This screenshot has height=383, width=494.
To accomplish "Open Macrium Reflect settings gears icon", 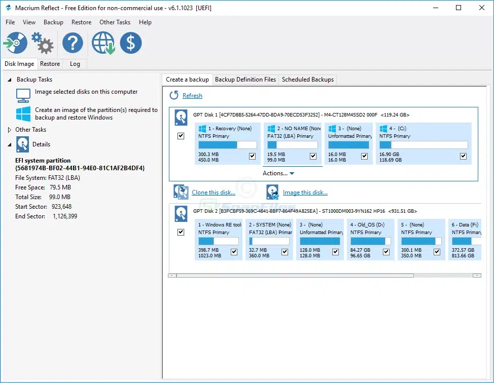I will tap(43, 43).
